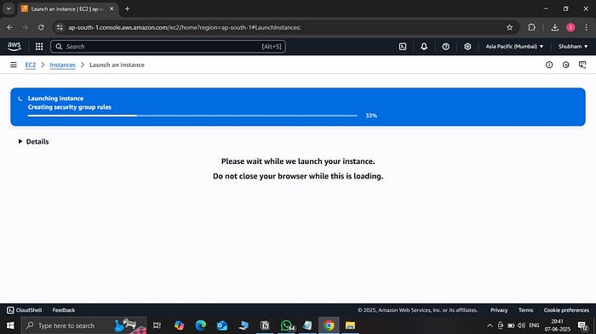Screen dimensions: 596x334
Task: Open the Windows notification center
Action: click(583, 326)
